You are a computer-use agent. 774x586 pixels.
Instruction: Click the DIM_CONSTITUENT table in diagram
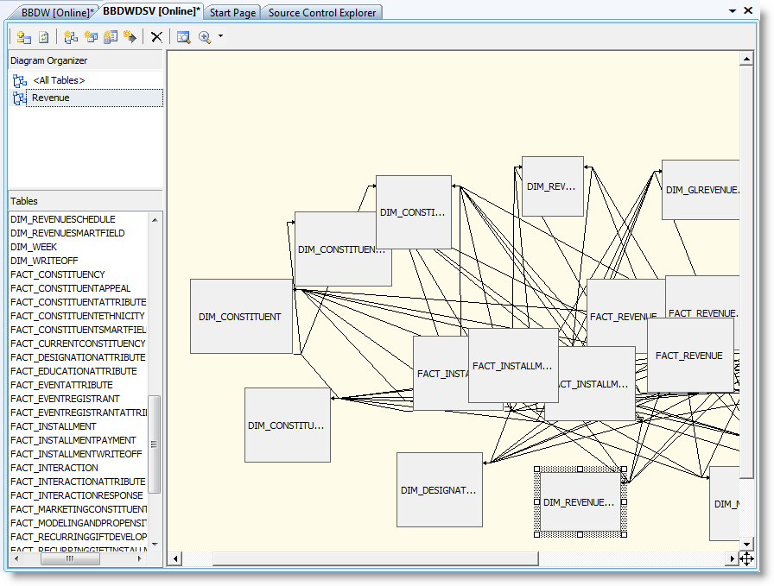pyautogui.click(x=241, y=317)
